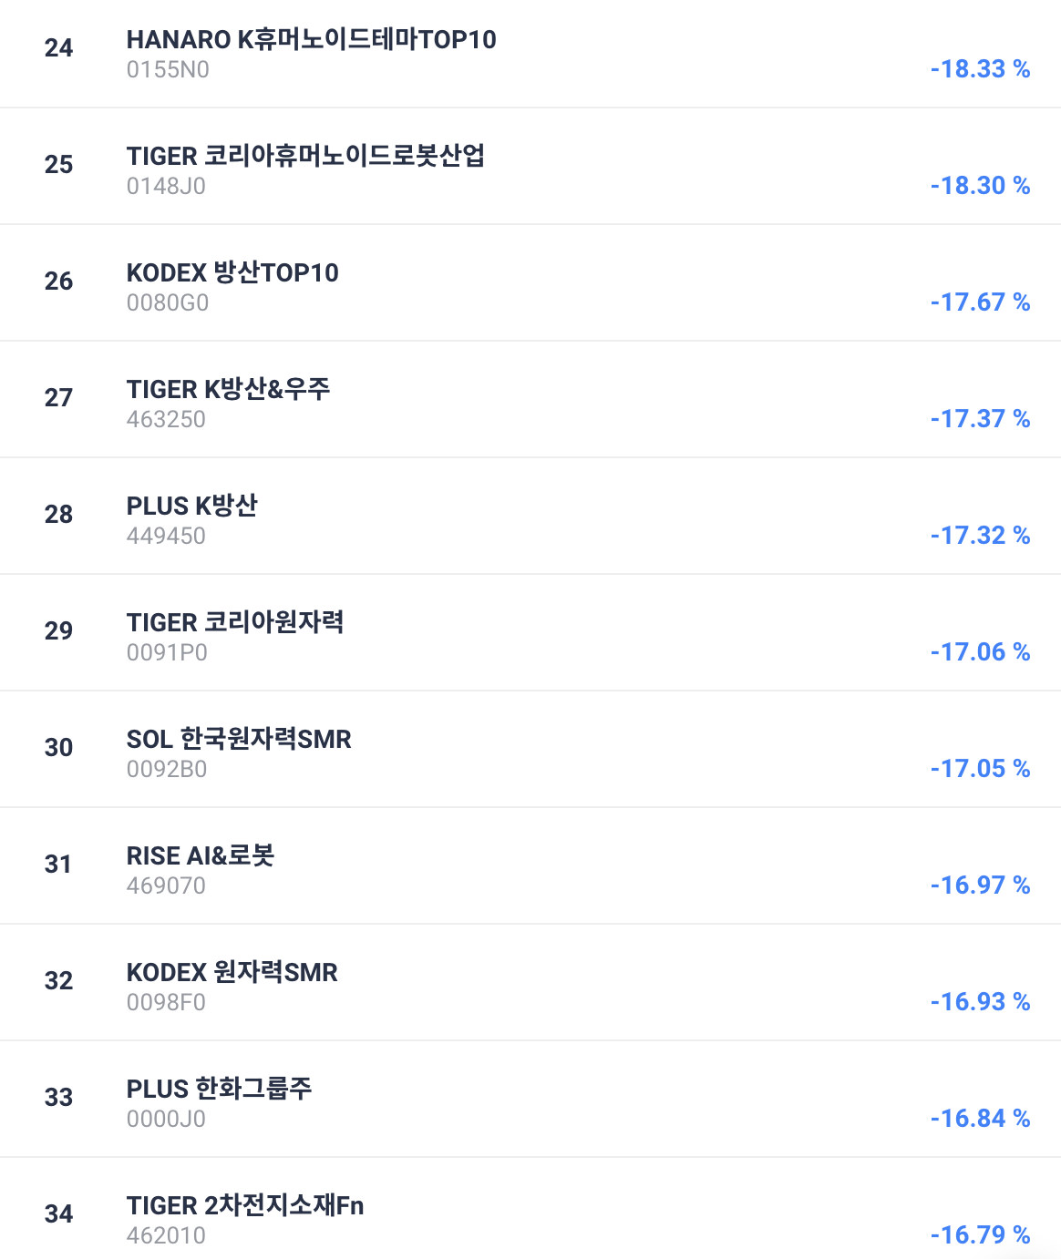
Task: Open HANARO K휴머노이드테마TOP10 ETF
Action: point(311,40)
